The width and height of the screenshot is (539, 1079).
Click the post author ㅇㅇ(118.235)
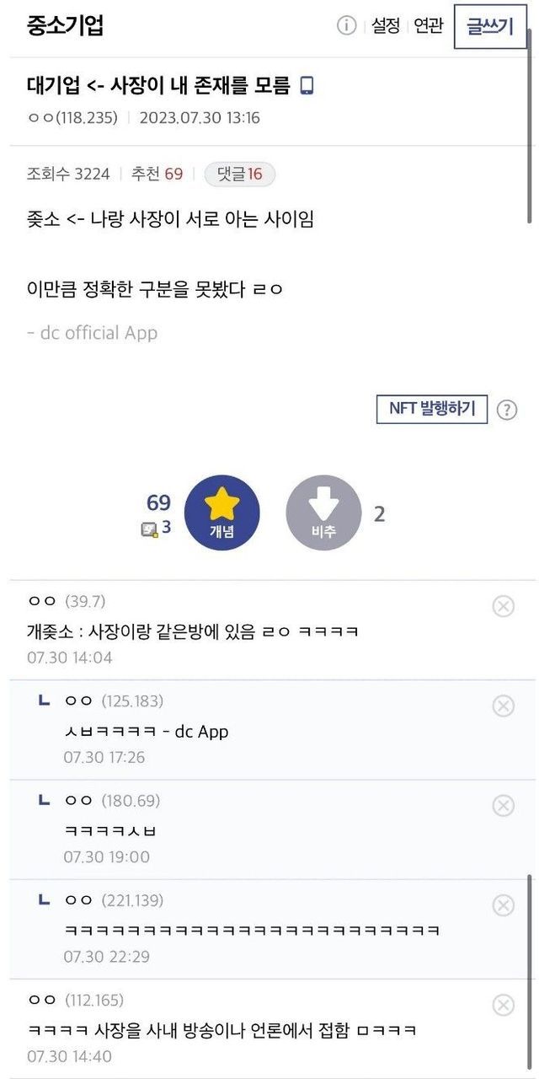(72, 117)
